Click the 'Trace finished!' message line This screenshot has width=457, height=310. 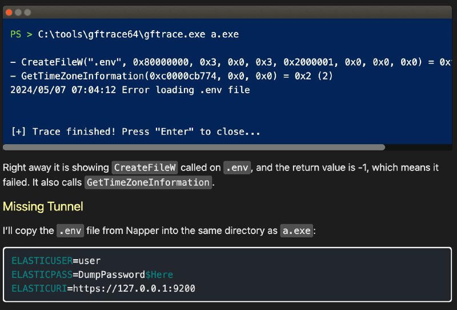click(x=135, y=132)
